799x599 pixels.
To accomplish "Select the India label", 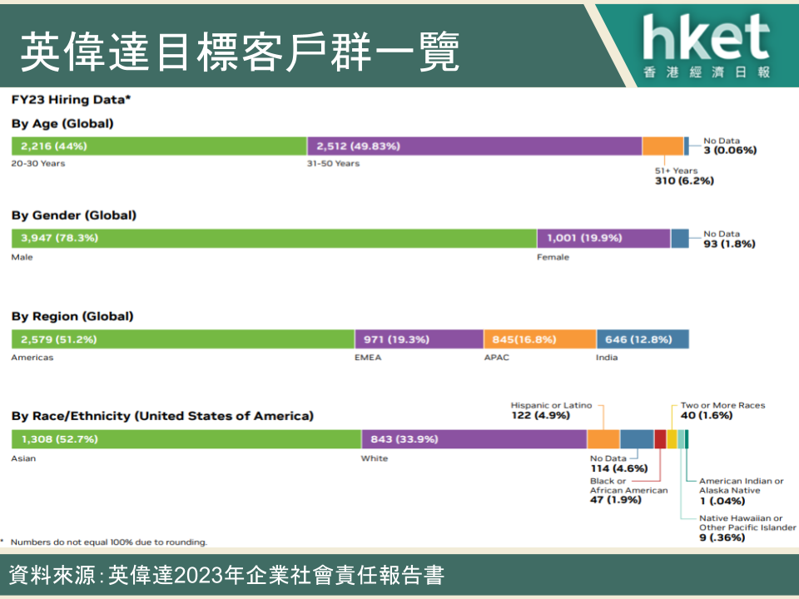I will point(607,358).
